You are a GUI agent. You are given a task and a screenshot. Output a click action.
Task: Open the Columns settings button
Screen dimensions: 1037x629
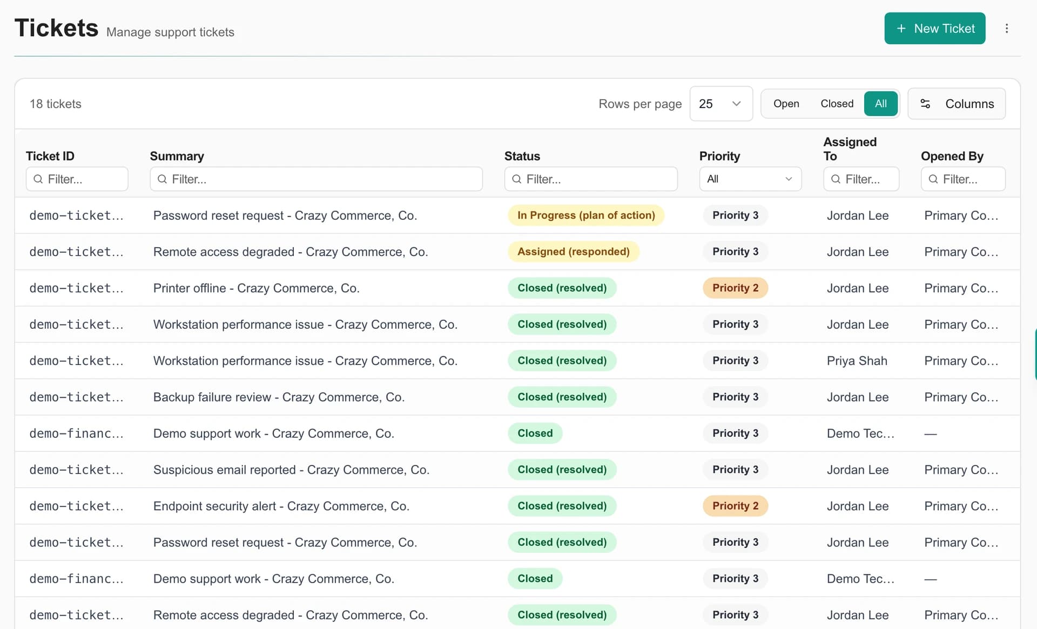point(956,104)
